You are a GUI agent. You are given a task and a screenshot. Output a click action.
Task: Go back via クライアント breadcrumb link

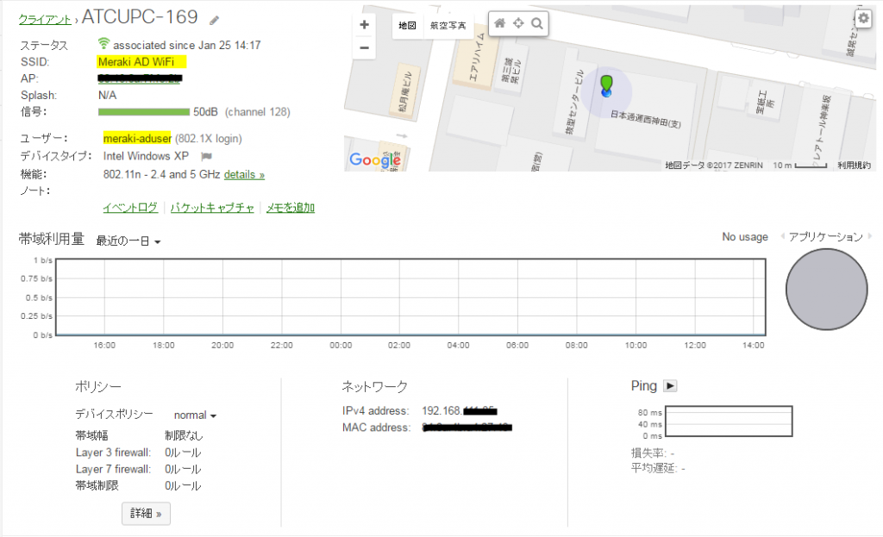(45, 20)
